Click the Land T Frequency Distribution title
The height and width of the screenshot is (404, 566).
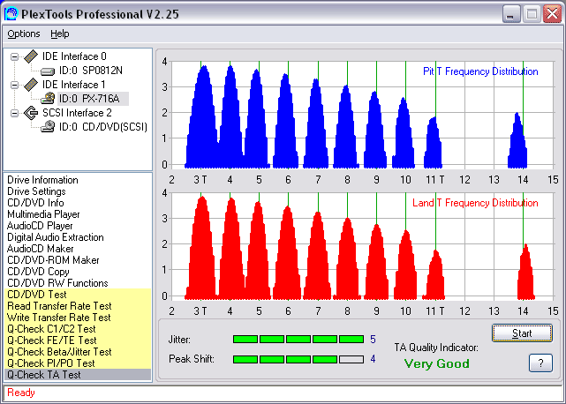coord(475,203)
